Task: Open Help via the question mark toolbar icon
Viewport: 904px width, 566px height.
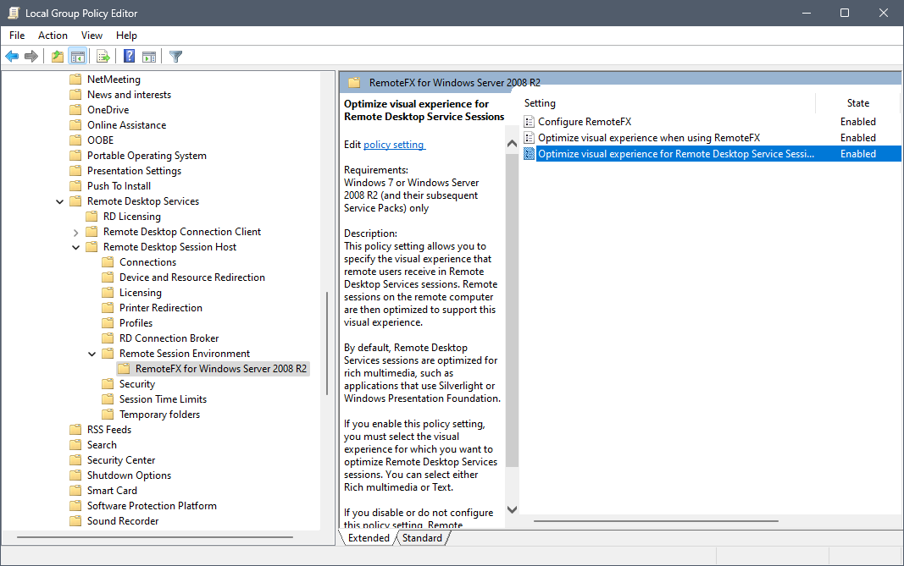Action: pos(129,57)
